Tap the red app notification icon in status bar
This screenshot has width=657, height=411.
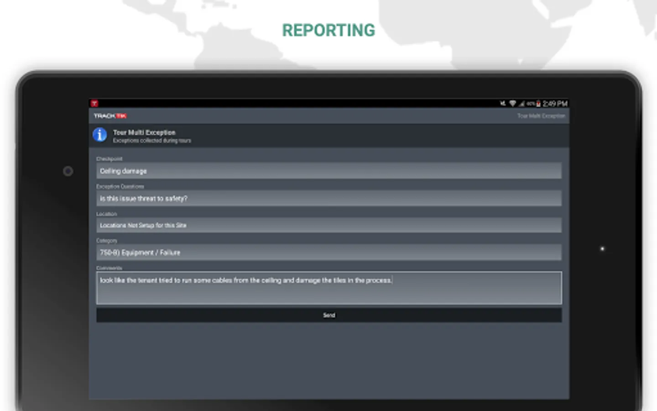click(94, 104)
